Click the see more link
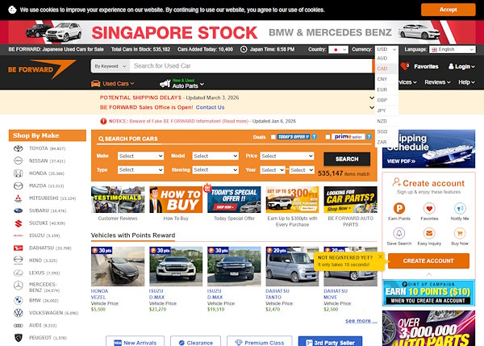The height and width of the screenshot is (346, 484). pos(361,321)
